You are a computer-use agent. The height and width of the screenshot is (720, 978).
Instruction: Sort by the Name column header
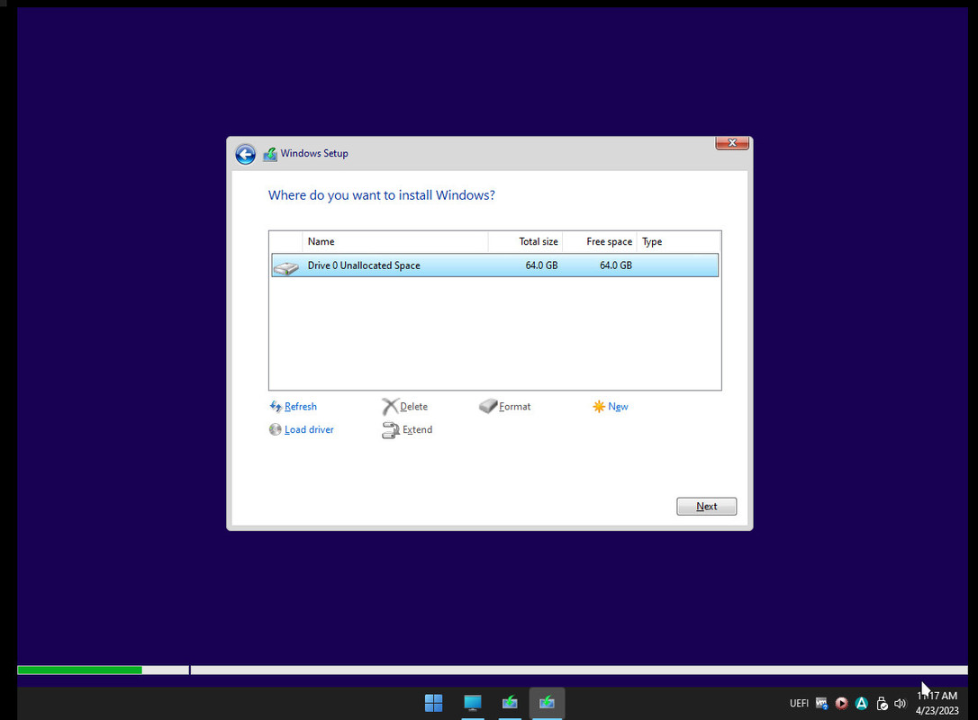[x=394, y=242]
